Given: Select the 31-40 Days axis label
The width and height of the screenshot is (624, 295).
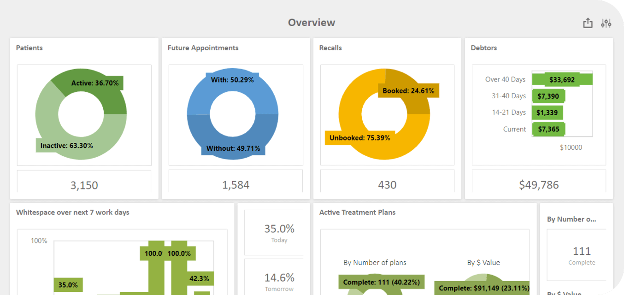Looking at the screenshot, I should (509, 96).
